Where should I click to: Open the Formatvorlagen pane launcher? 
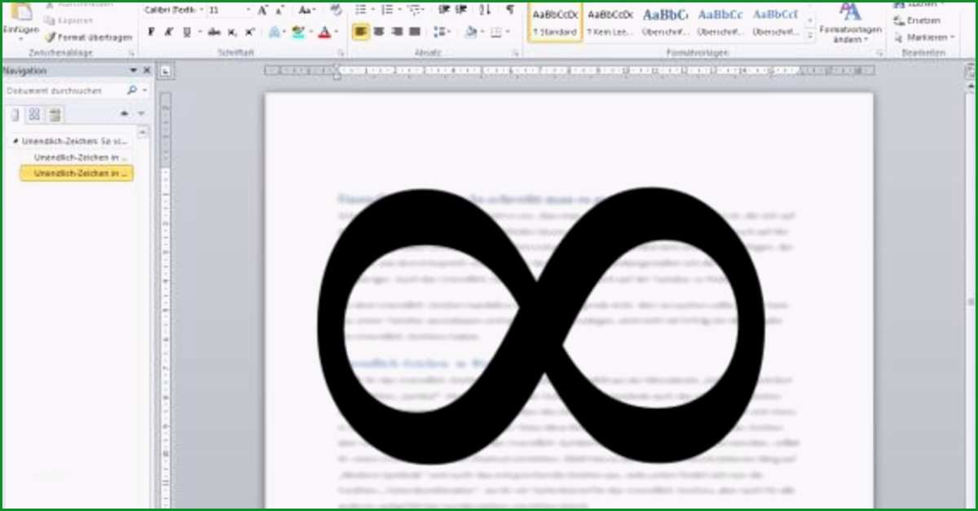(879, 52)
